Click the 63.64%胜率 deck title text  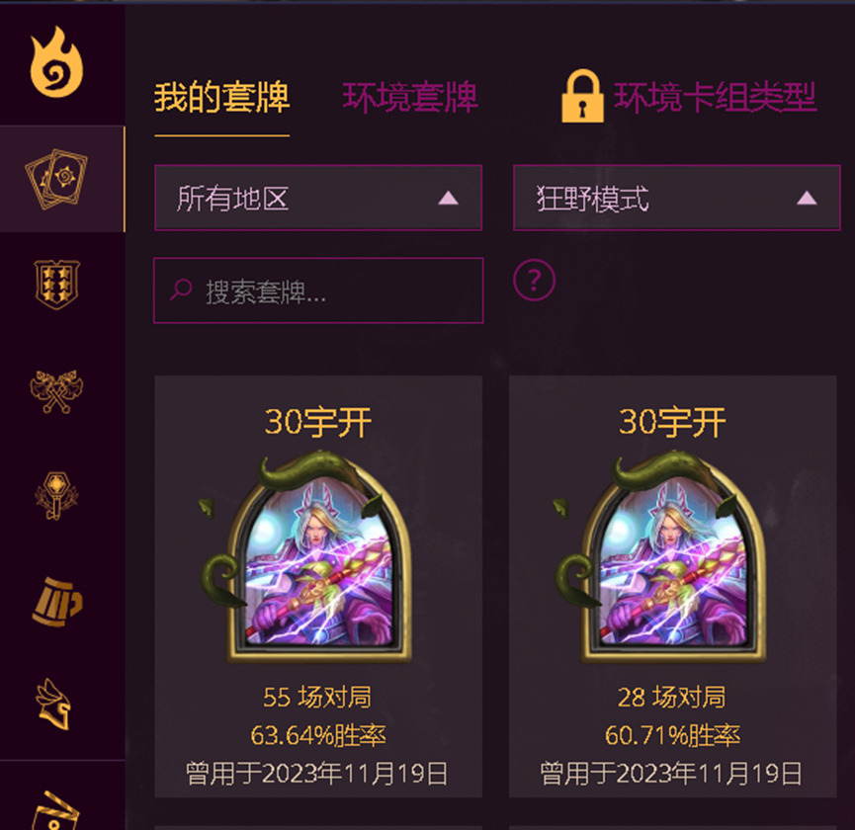(x=318, y=736)
